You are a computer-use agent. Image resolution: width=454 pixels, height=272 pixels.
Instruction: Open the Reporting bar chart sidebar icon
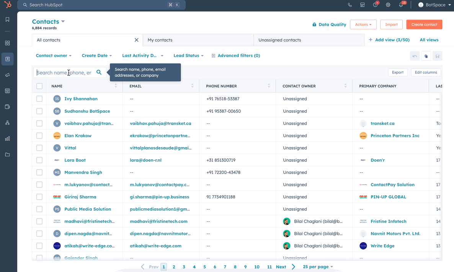[x=8, y=138]
